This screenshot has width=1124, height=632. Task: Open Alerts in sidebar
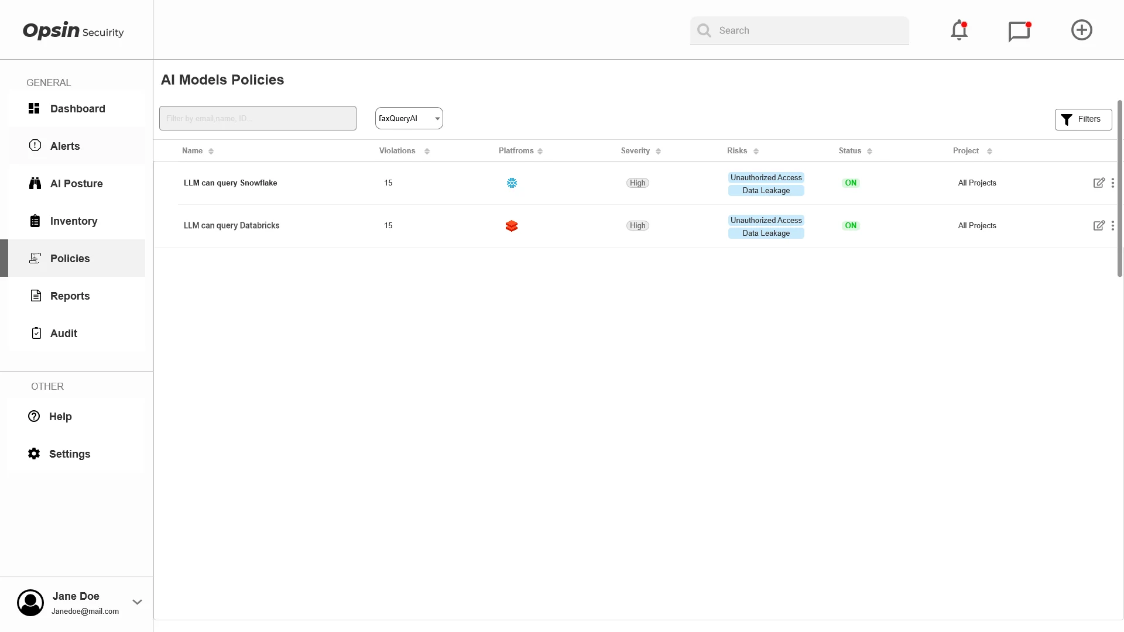(x=77, y=146)
